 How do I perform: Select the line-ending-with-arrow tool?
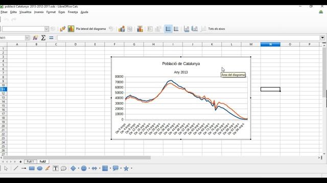(24, 168)
